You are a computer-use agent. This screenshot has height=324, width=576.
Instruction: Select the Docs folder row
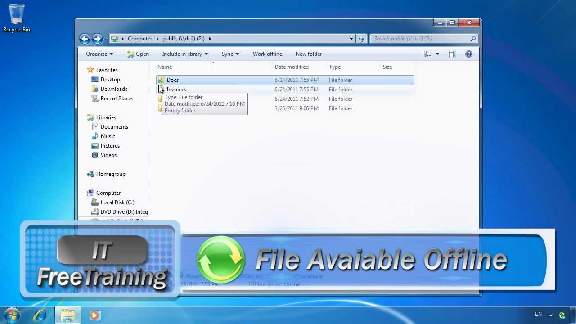point(285,80)
